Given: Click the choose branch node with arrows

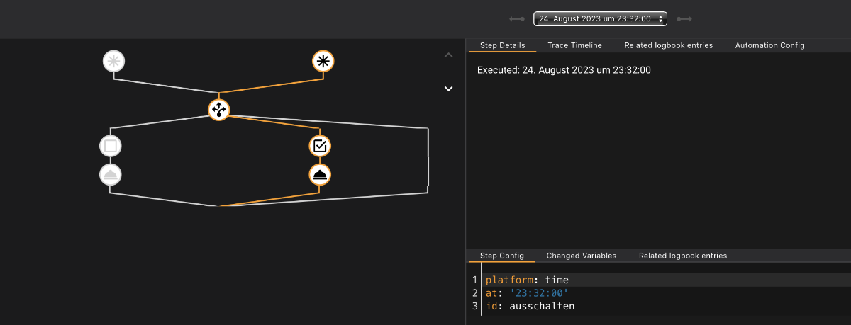Looking at the screenshot, I should [218, 110].
